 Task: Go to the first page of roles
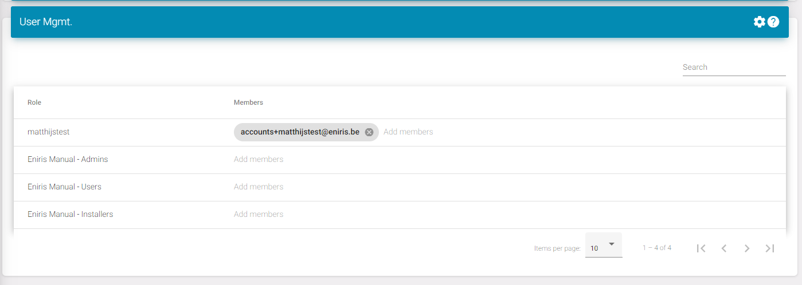(701, 248)
